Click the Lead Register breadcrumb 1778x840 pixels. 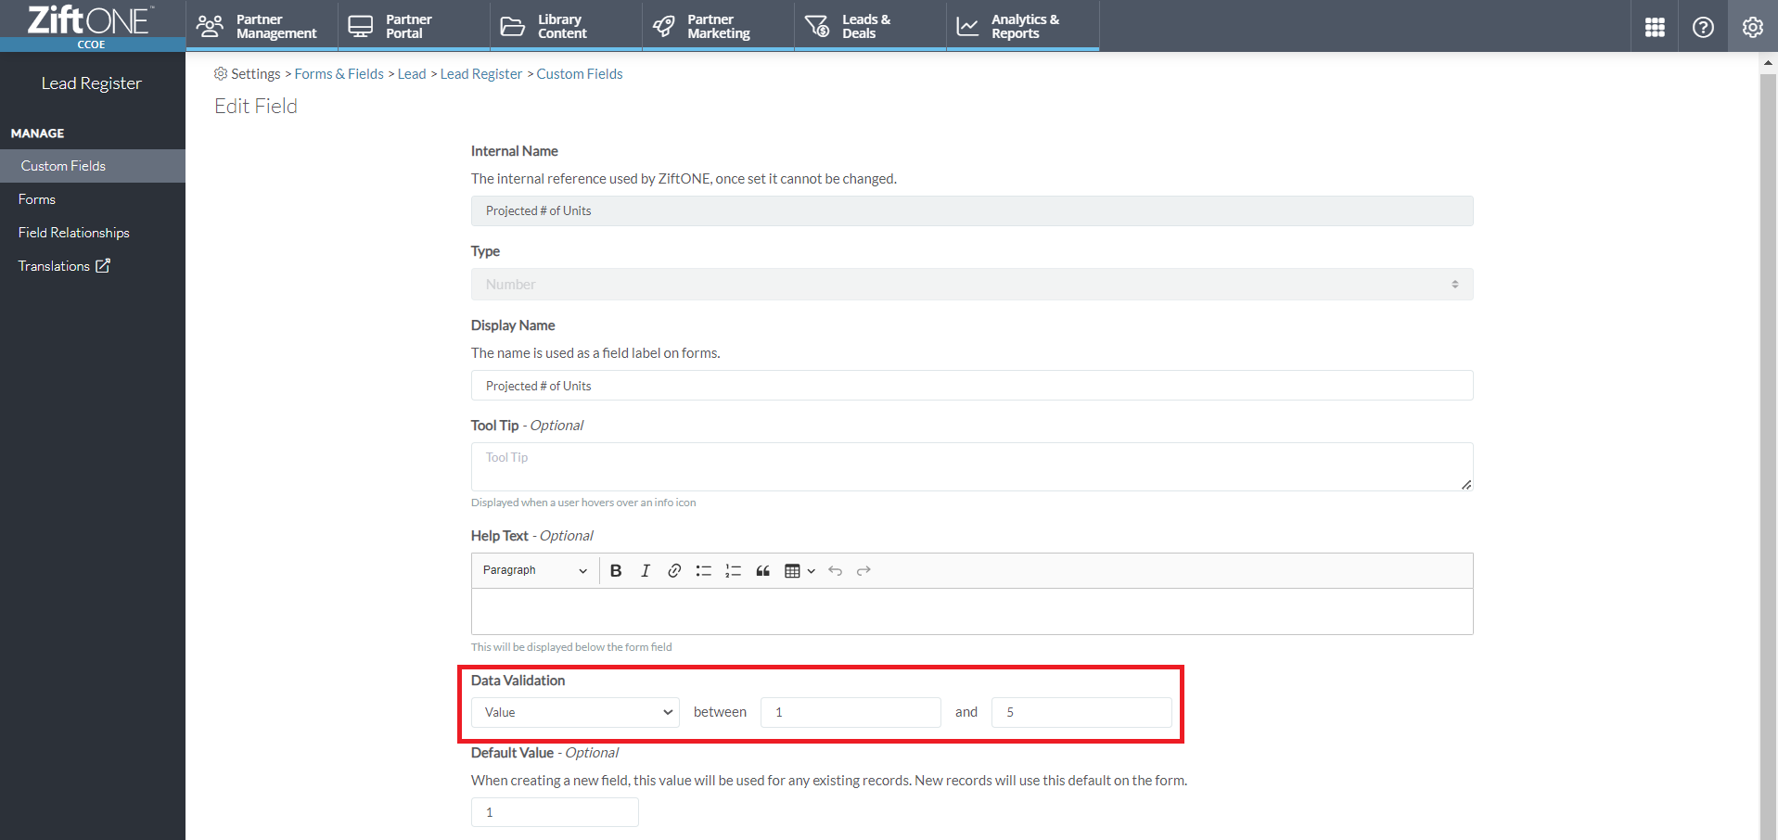(x=481, y=74)
